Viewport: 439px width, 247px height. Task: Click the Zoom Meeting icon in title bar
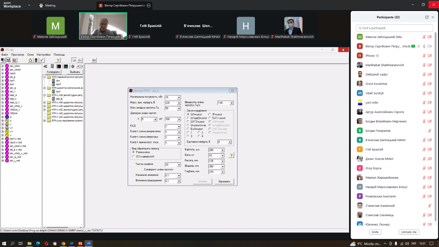[41, 5]
